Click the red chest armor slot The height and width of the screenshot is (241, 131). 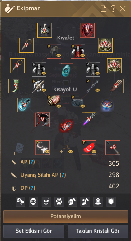[x=87, y=30]
